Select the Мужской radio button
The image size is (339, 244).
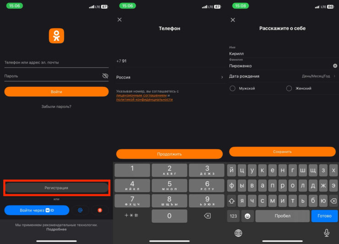233,88
